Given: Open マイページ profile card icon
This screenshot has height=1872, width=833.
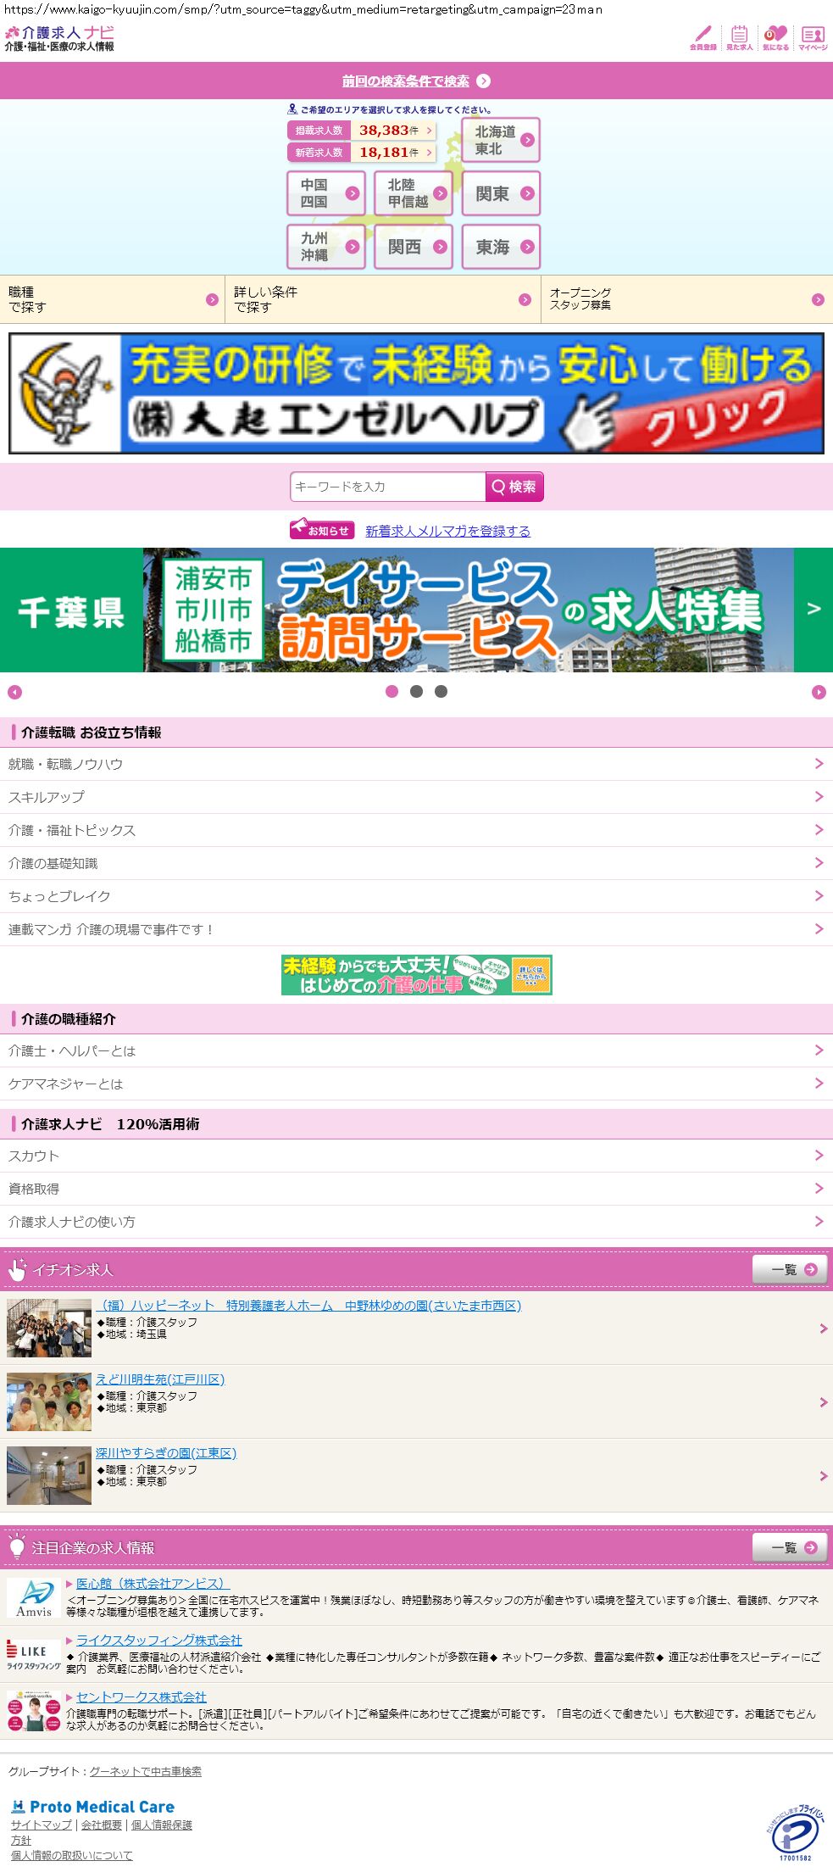Looking at the screenshot, I should coord(813,37).
